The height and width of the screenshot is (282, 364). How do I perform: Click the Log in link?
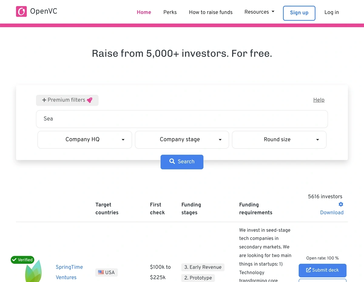point(332,12)
